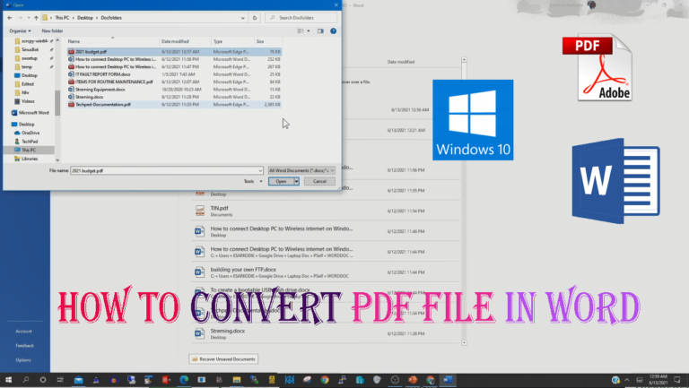689x388 pixels.
Task: Open the Windows Start button
Action: point(6,381)
